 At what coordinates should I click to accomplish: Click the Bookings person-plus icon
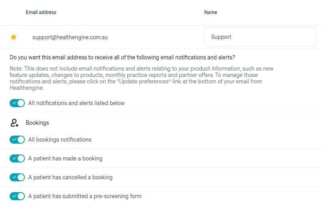[14, 123]
